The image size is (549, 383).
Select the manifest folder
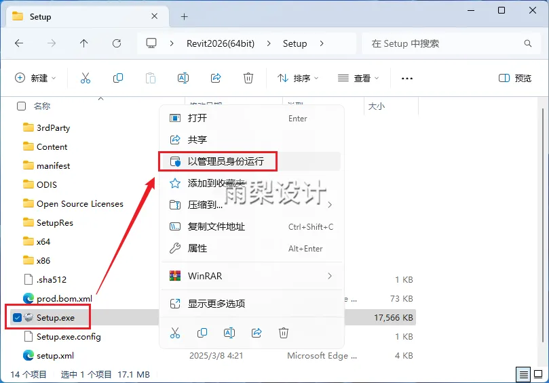53,166
